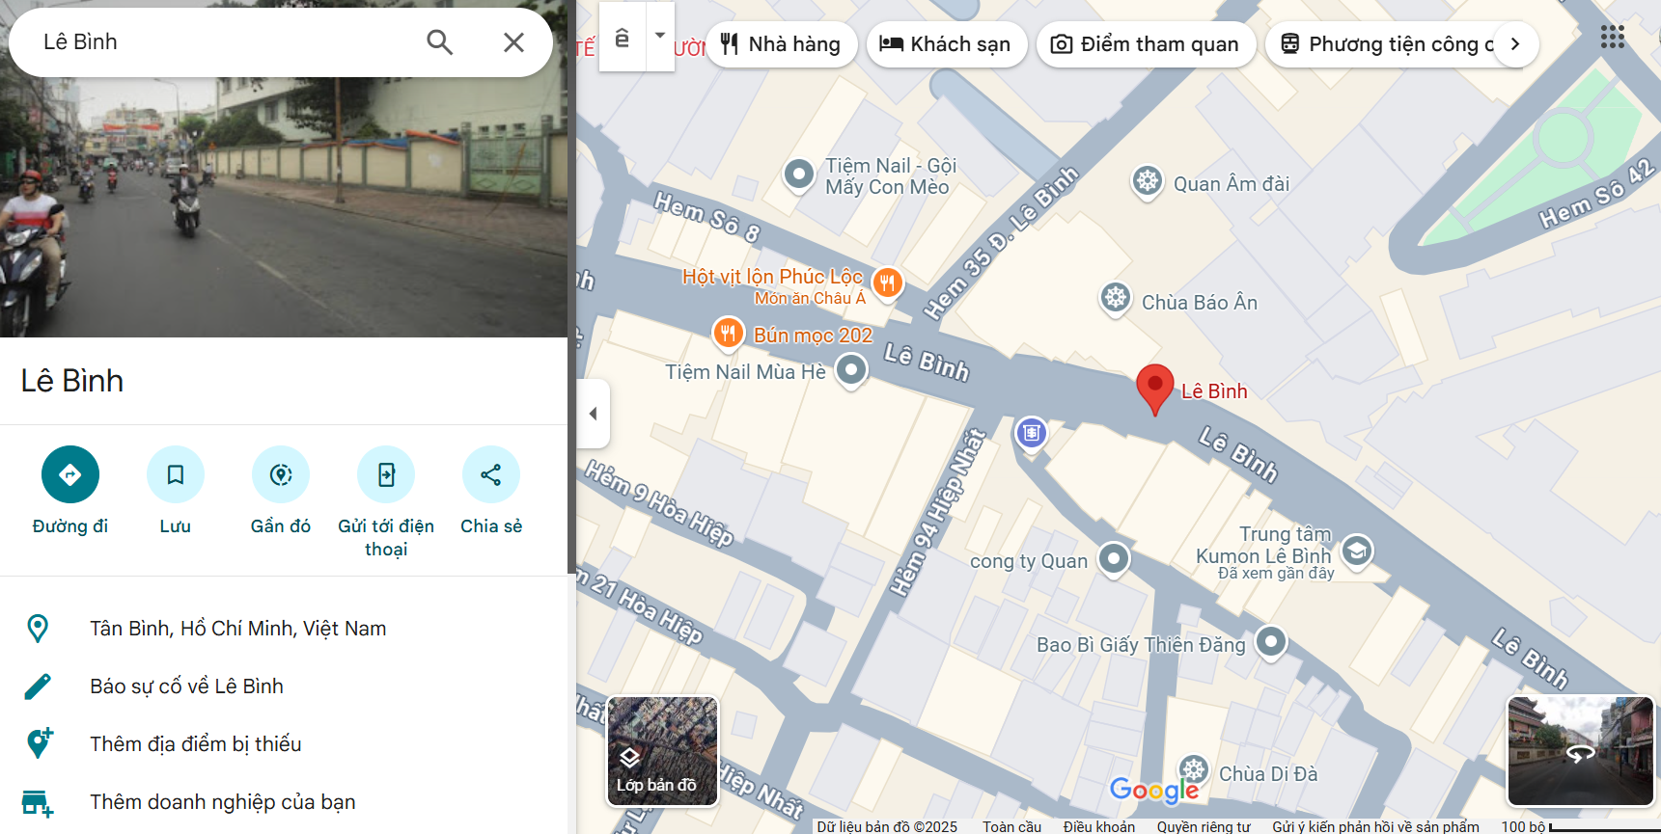Click Thêm doanh nghiệp của bạn
Screen dimensions: 1661x834
click(x=284, y=802)
